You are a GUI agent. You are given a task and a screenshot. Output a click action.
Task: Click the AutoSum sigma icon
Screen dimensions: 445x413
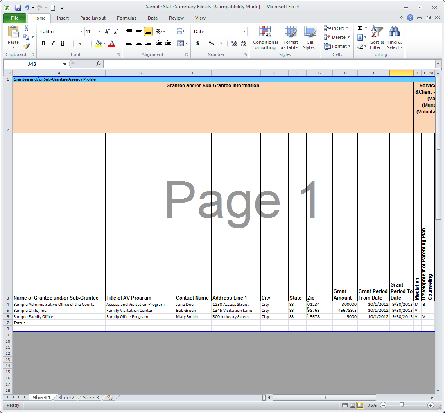point(360,28)
